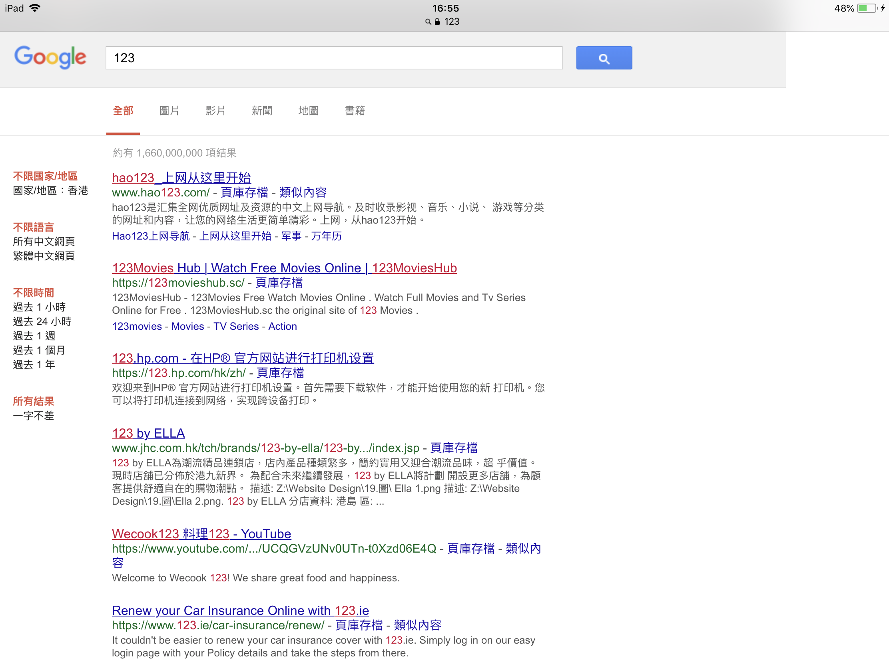Tap the battery indicator icon

[867, 8]
